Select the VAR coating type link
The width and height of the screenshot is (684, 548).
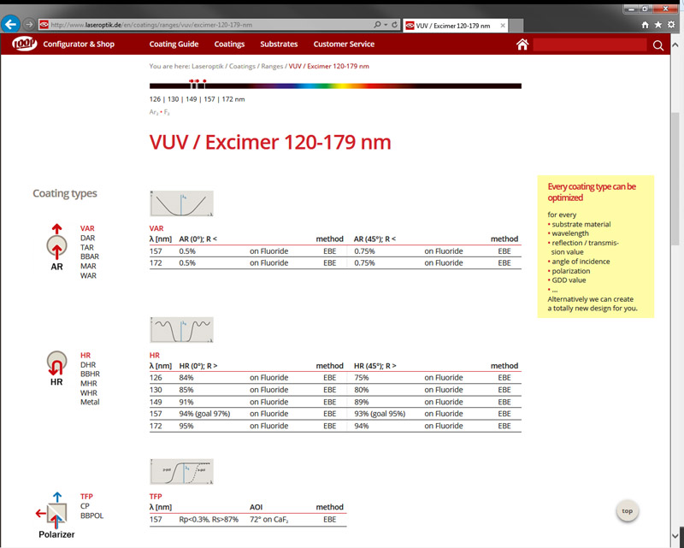tap(87, 228)
